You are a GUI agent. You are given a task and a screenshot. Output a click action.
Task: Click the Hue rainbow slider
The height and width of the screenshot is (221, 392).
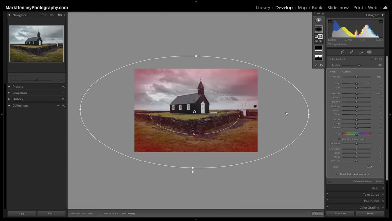tap(356, 134)
